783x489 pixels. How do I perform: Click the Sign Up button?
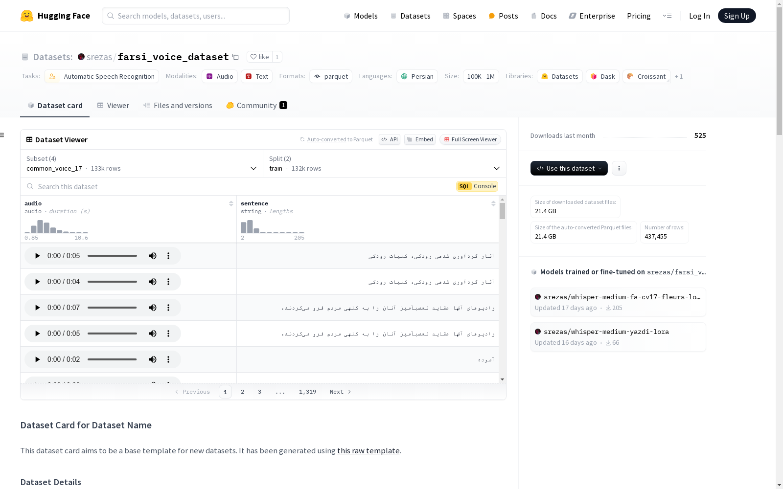(737, 15)
